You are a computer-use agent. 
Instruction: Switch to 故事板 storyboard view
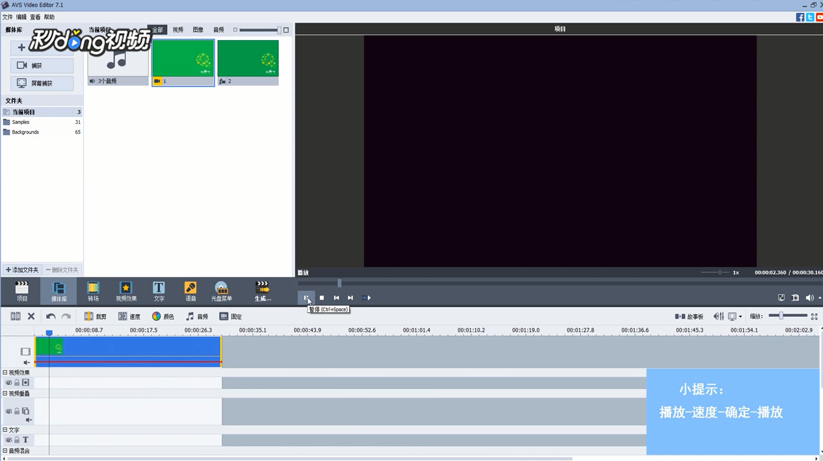click(689, 316)
